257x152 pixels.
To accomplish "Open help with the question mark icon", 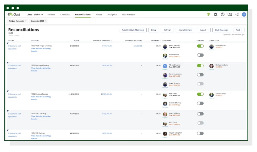I will click(x=223, y=15).
